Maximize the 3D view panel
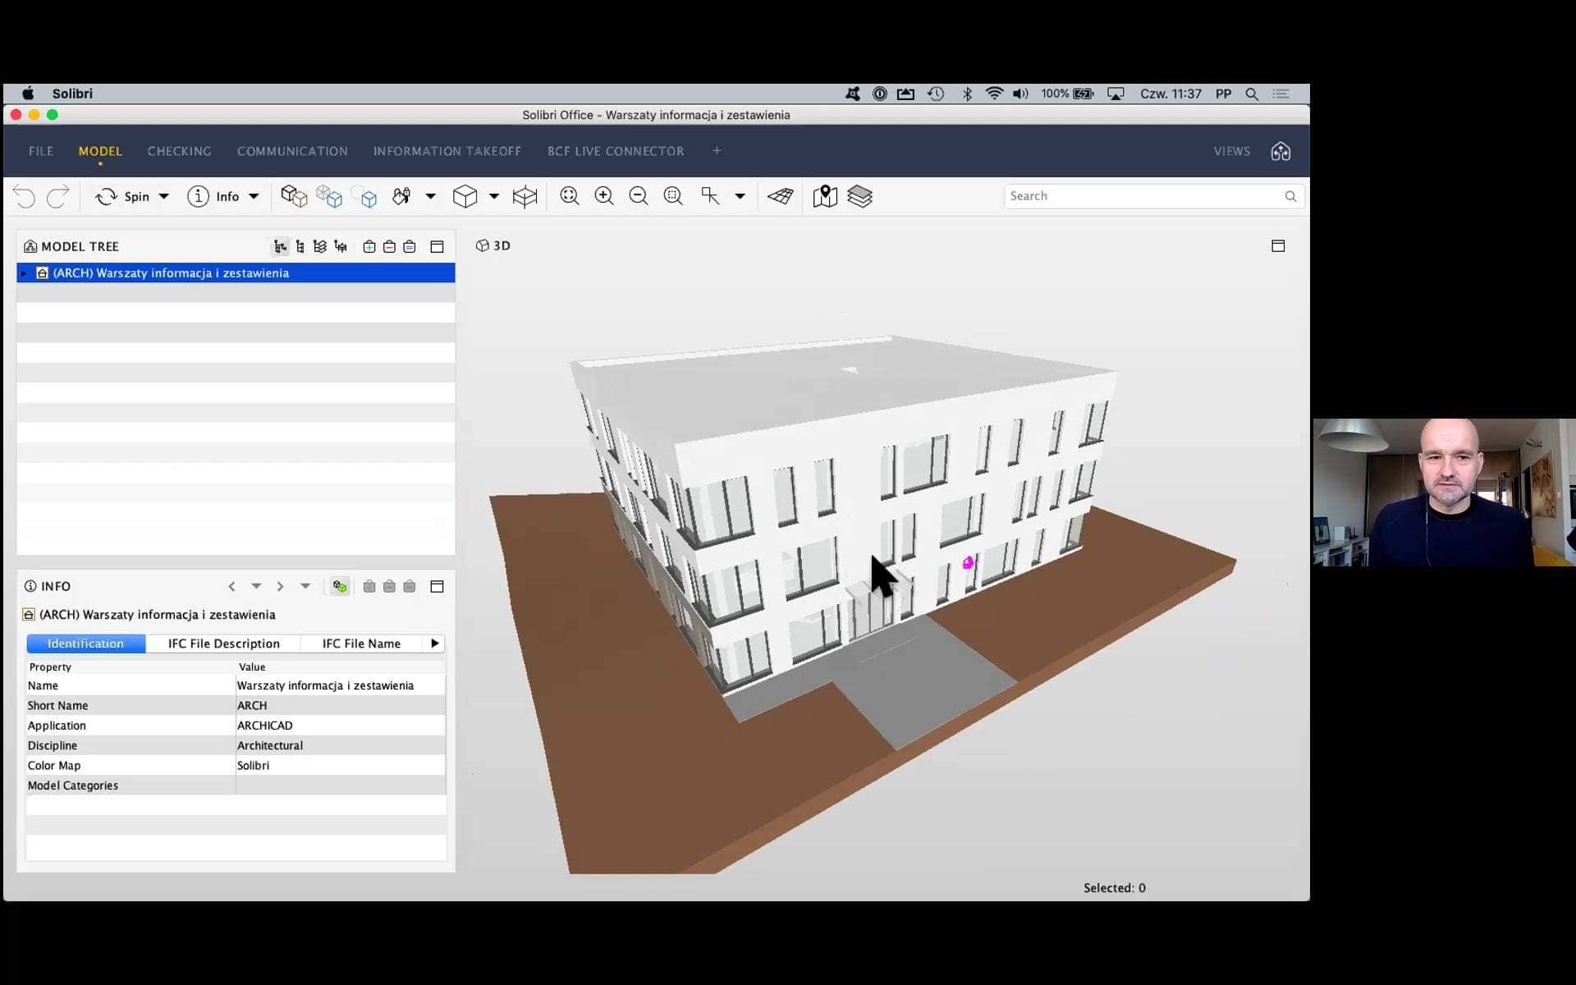Image resolution: width=1576 pixels, height=985 pixels. tap(1278, 245)
